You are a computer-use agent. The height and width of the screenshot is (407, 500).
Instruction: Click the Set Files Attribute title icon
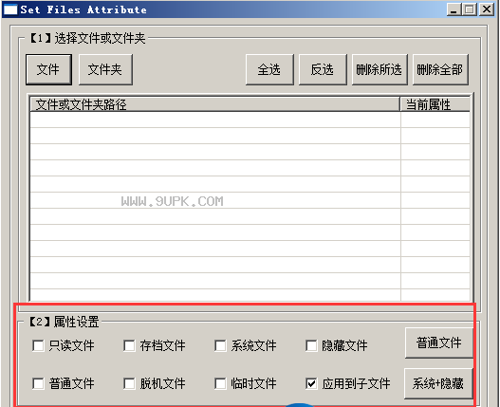pos(9,9)
